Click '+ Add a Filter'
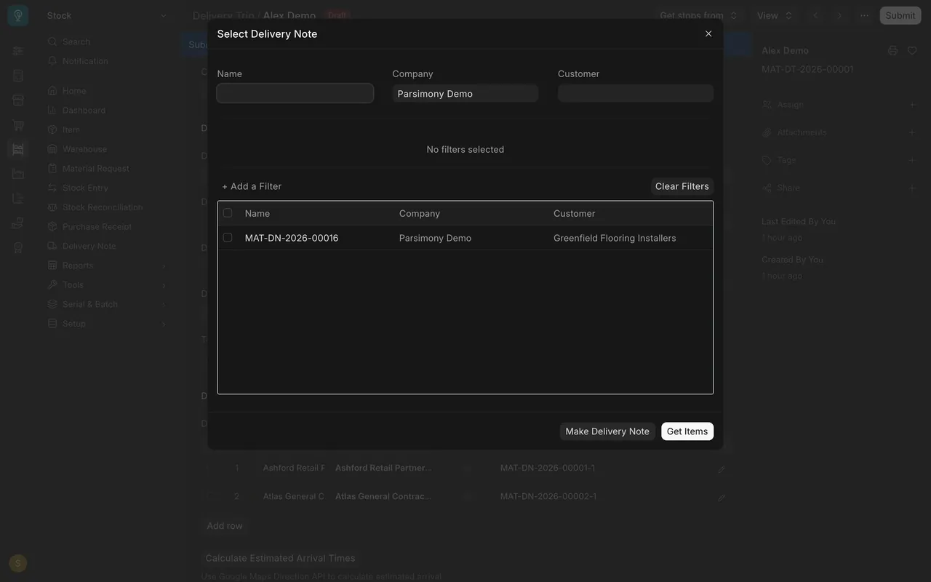 point(252,186)
